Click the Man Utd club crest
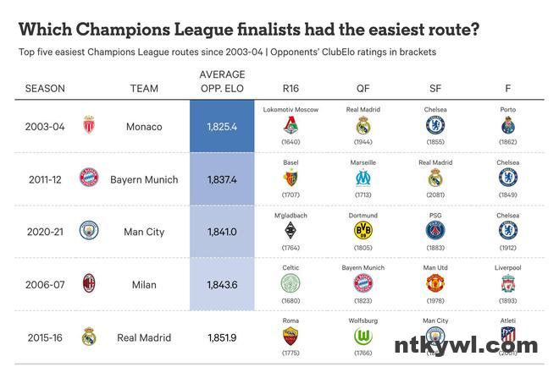Viewport: 559px width, 378px height. [x=435, y=283]
